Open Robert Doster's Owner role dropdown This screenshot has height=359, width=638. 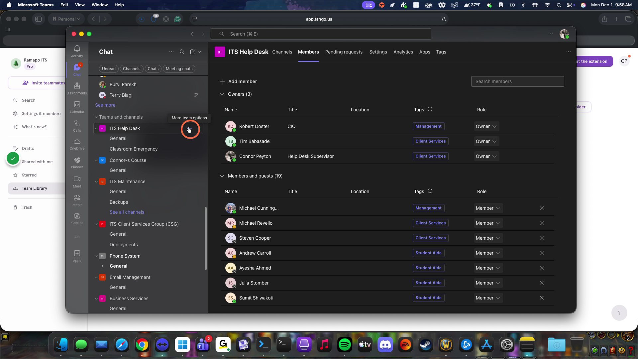[486, 126]
